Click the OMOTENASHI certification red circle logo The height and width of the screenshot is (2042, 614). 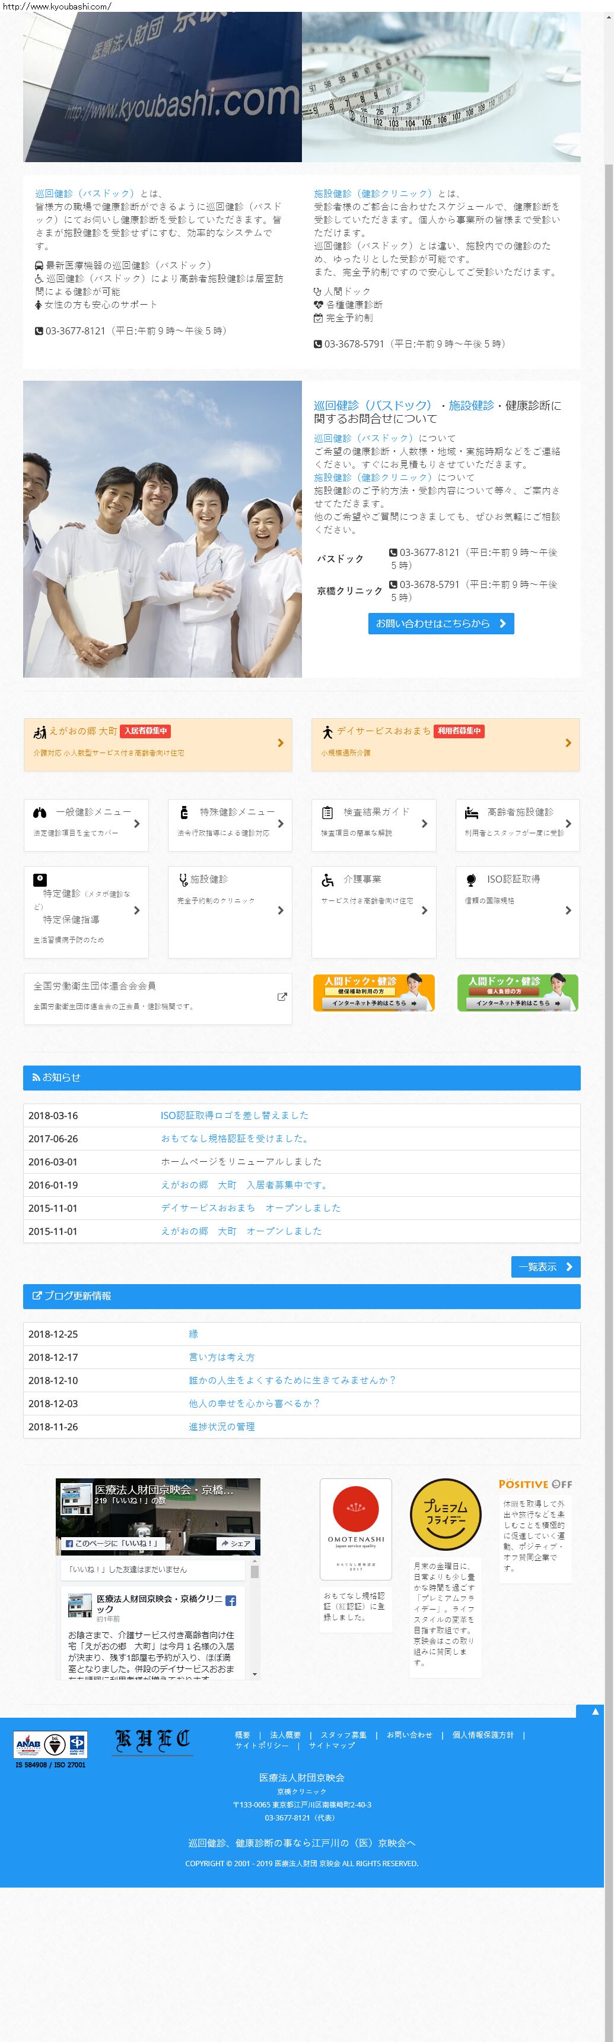tap(356, 1507)
